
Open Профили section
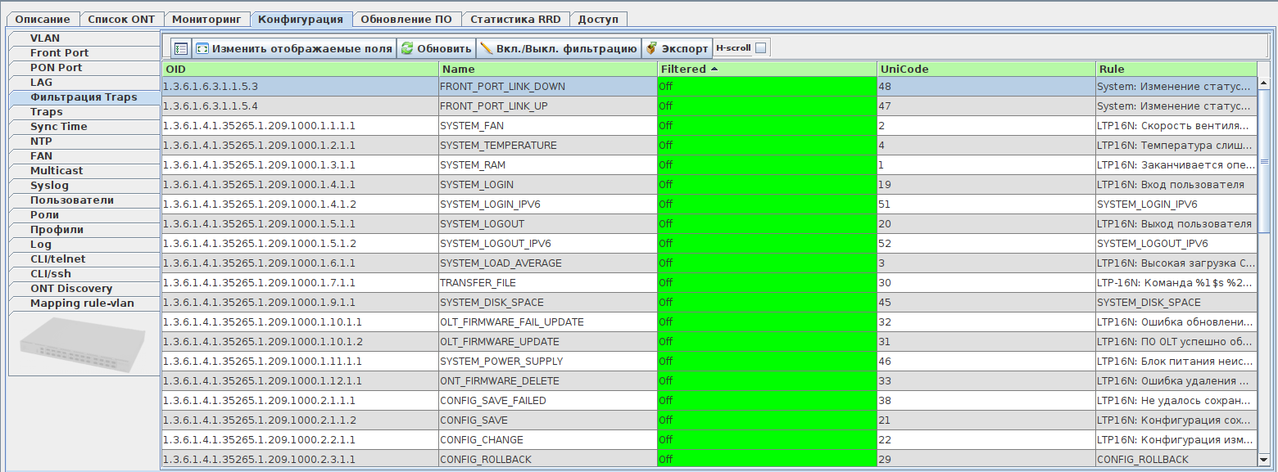(x=84, y=230)
